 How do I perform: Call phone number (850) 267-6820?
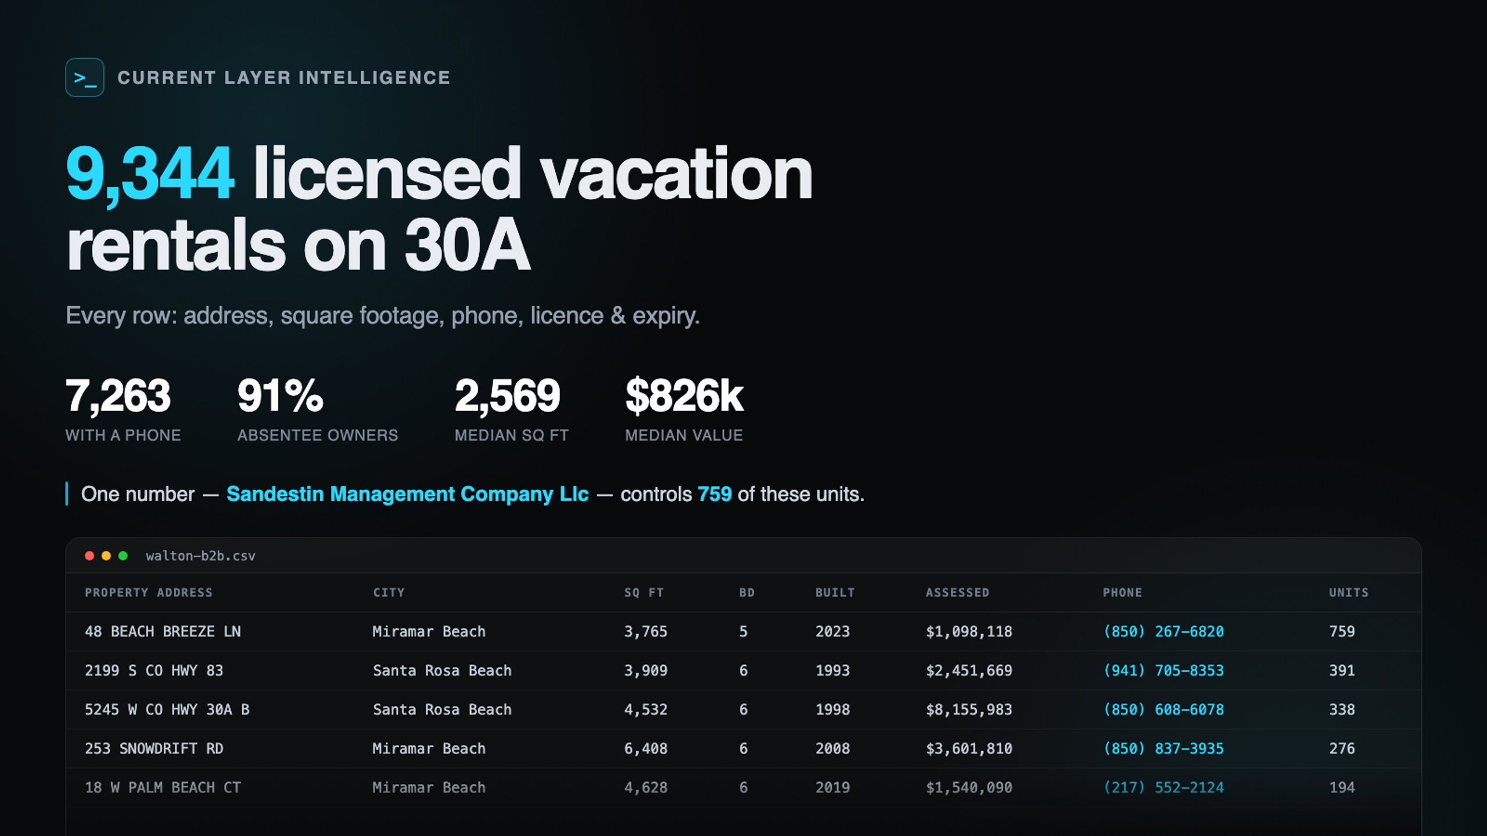(1163, 631)
